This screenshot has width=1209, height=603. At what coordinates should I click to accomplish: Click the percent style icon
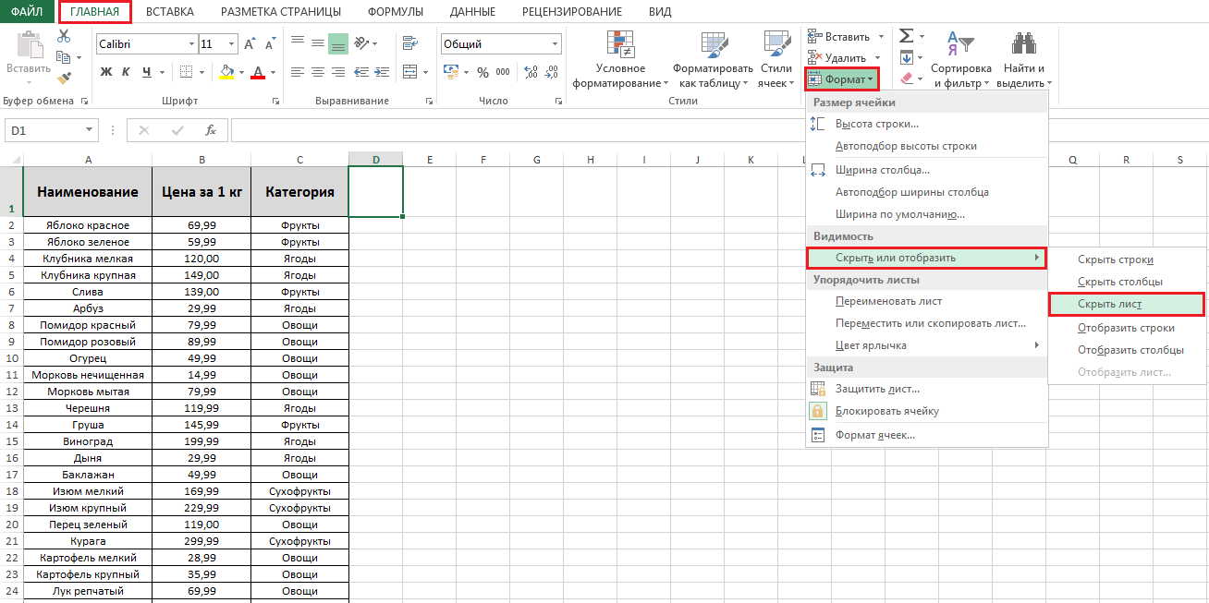[482, 72]
